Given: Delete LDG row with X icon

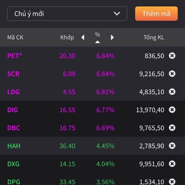Looking at the screenshot, I should coord(172,92).
